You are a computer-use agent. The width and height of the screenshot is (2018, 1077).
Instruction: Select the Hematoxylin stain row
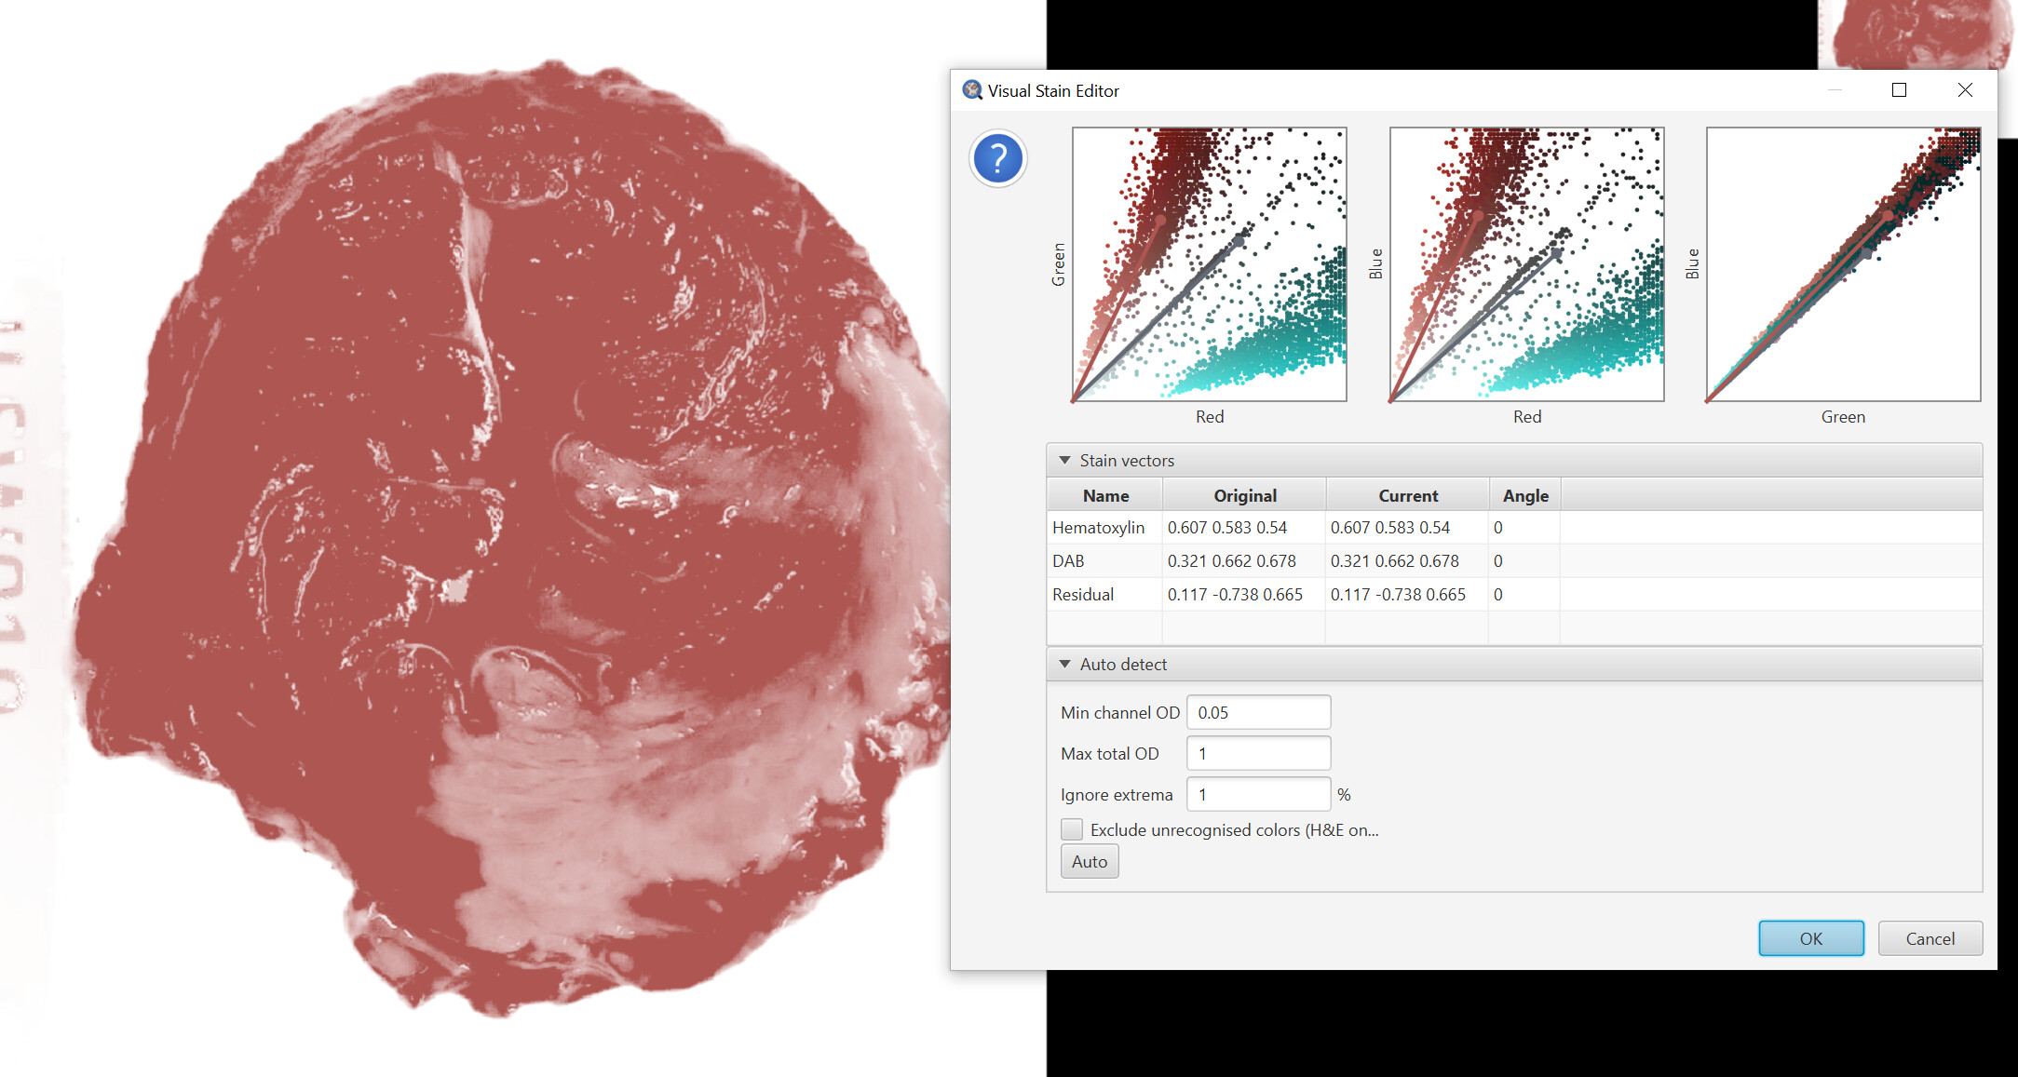click(x=1104, y=527)
